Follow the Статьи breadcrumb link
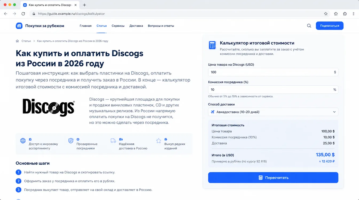This screenshot has width=359, height=200. point(26,41)
